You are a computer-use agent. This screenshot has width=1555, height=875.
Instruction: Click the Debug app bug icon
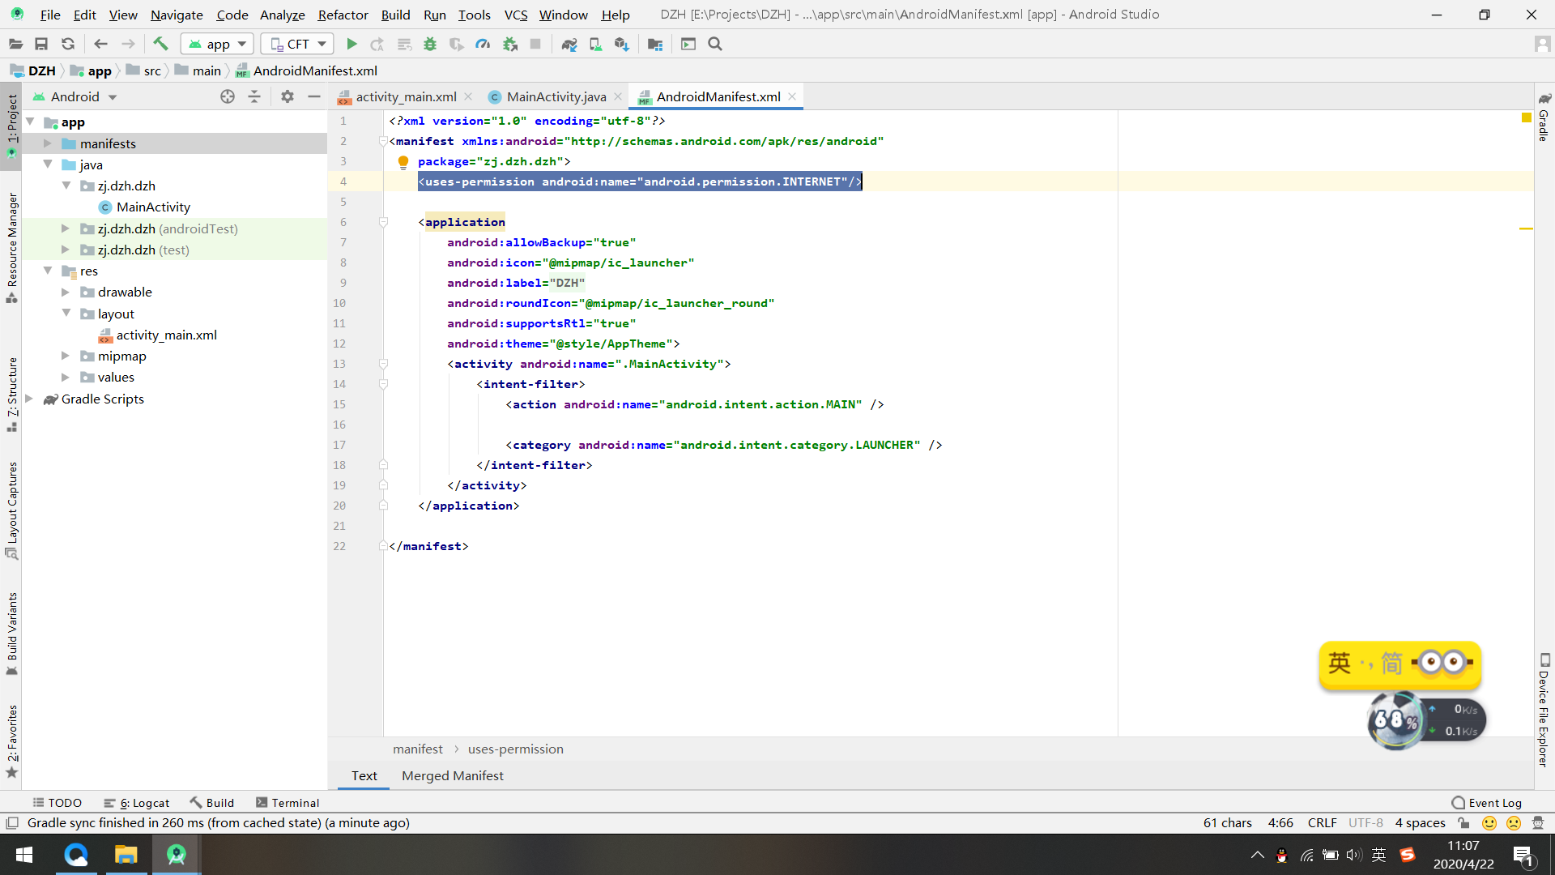(430, 45)
